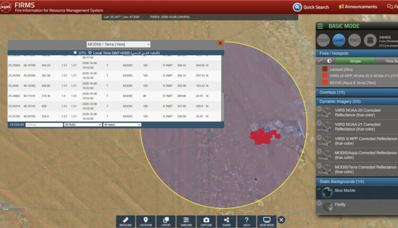The height and width of the screenshot is (228, 398).
Task: Enable VIIRS NOAA-21 Corrected Reflectance layer
Action: [319, 123]
